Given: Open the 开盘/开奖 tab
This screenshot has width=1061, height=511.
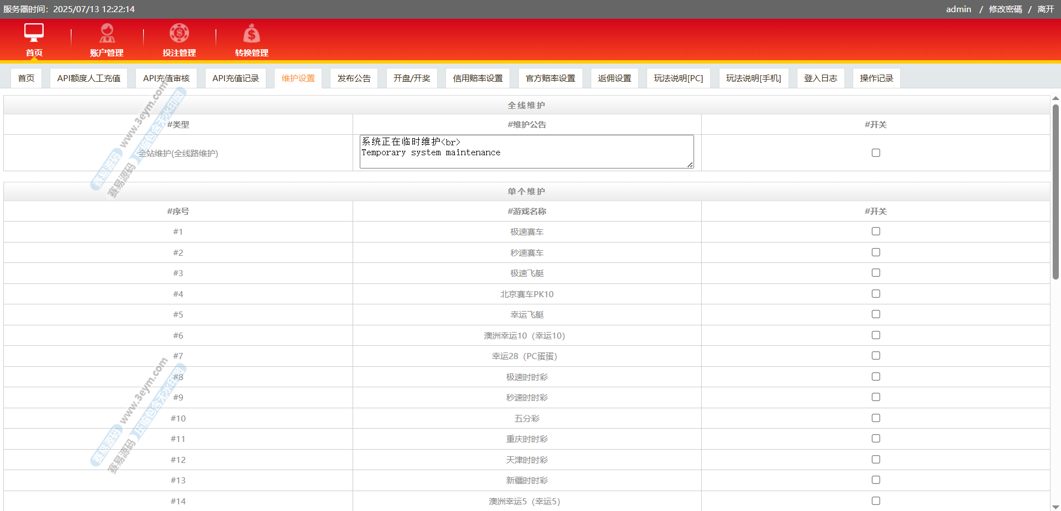Looking at the screenshot, I should click(411, 78).
